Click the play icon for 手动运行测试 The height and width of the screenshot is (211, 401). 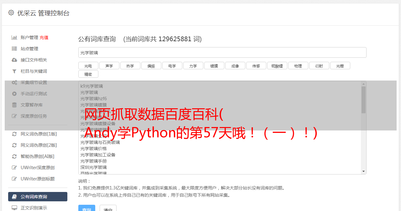click(14, 94)
